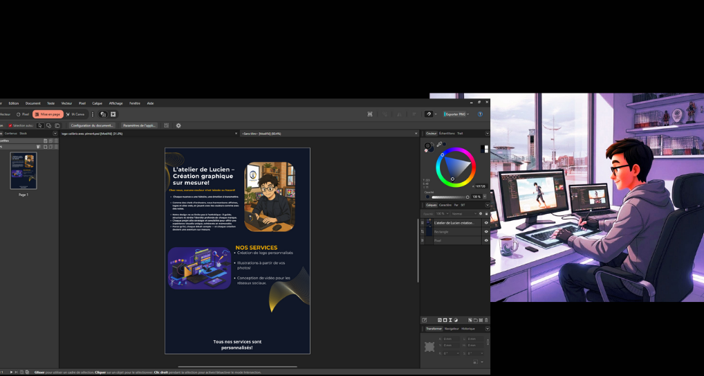The height and width of the screenshot is (376, 704).
Task: Delete the layer with the trash icon
Action: click(x=486, y=320)
